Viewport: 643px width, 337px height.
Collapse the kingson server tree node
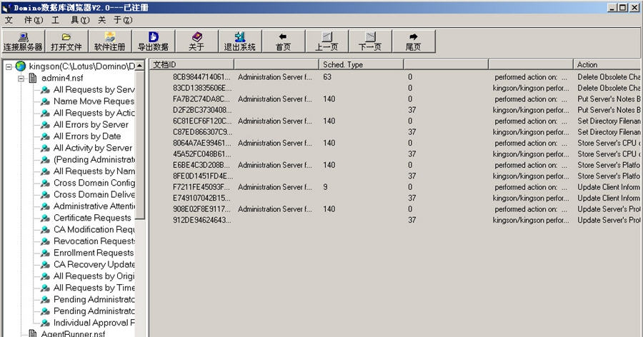click(x=9, y=66)
